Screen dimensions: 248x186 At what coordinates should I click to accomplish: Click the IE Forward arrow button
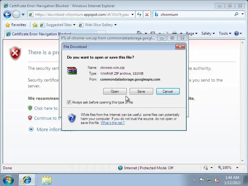pyautogui.click(x=16, y=15)
